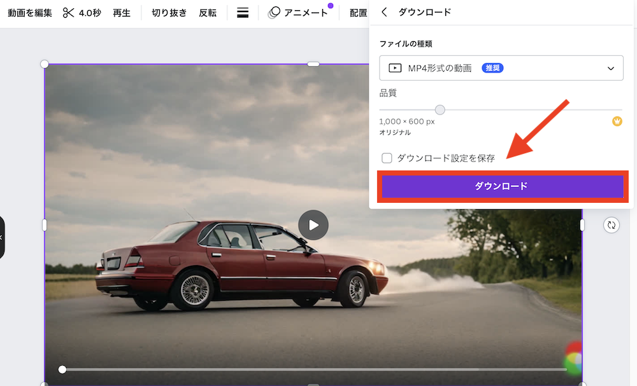Adjust the 品質 quality slider handle
The width and height of the screenshot is (637, 386).
tap(440, 109)
